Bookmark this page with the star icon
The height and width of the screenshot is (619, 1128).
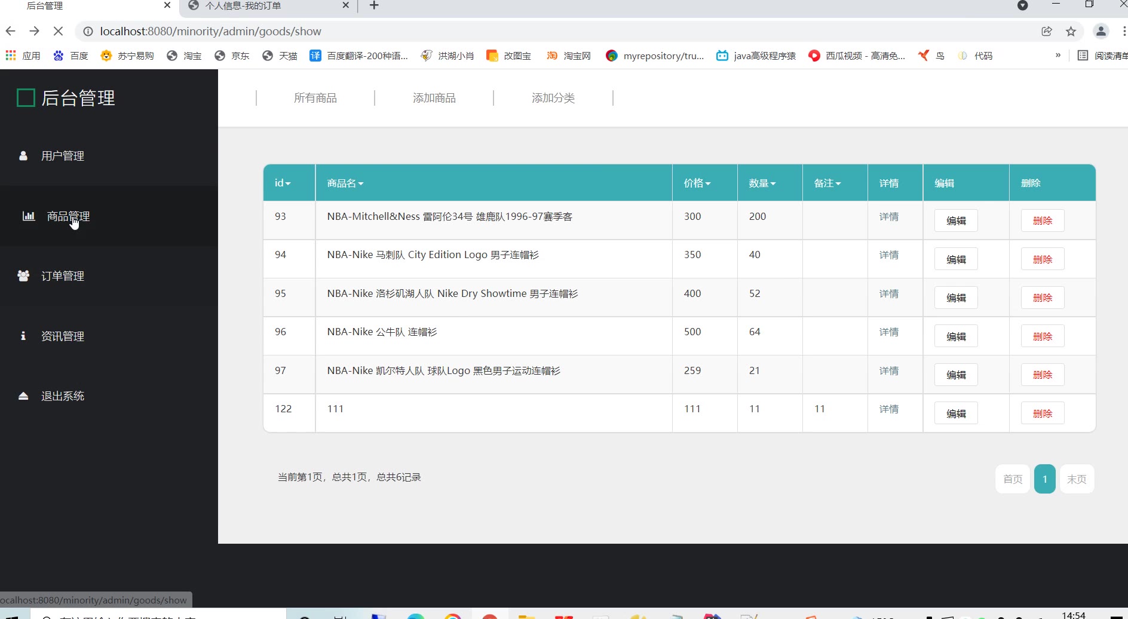pyautogui.click(x=1071, y=31)
